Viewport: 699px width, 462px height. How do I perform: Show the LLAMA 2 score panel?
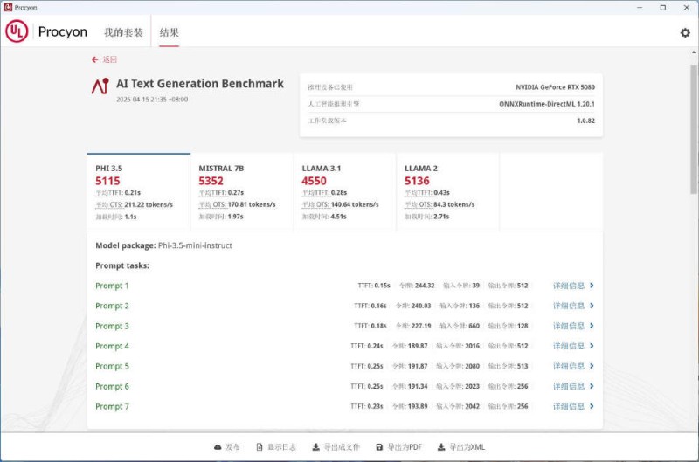click(447, 190)
